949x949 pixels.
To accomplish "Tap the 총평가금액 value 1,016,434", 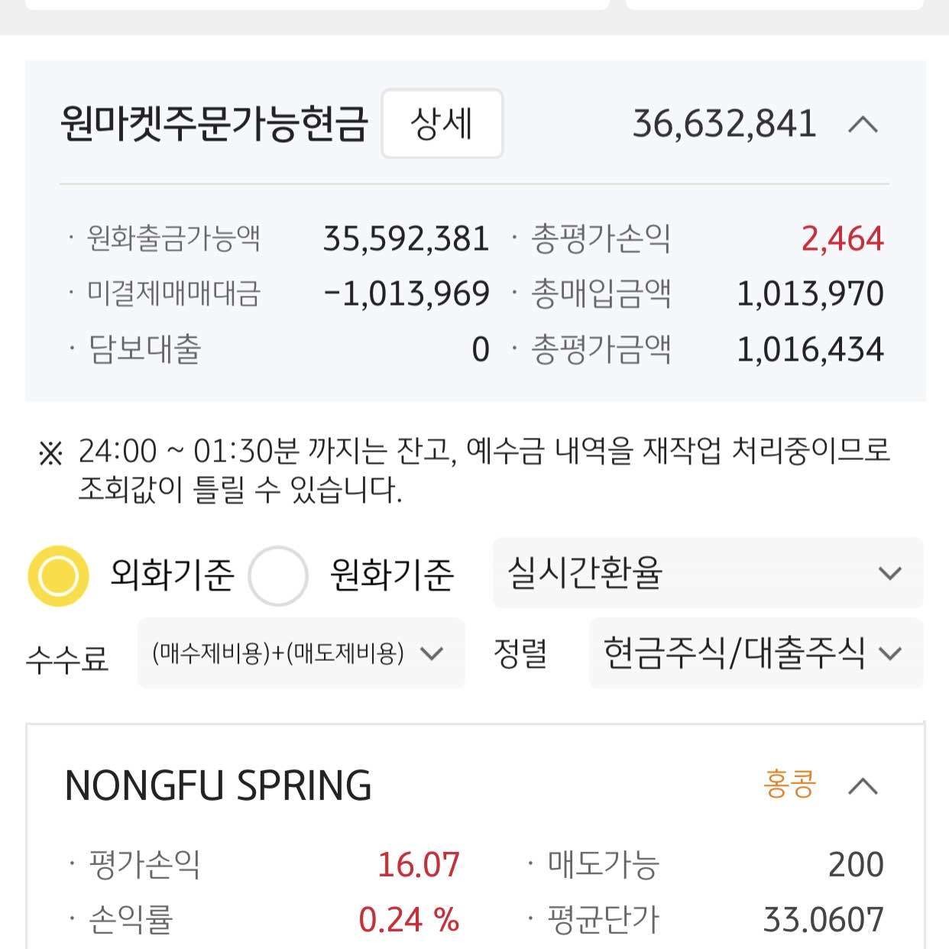I will [x=810, y=349].
